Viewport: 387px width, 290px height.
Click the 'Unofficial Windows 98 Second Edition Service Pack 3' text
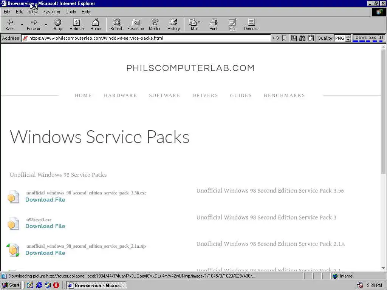pyautogui.click(x=266, y=217)
